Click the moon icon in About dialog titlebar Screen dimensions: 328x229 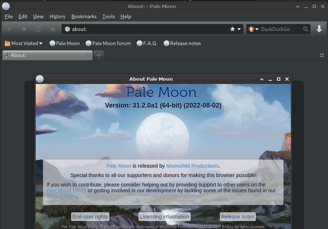point(40,79)
